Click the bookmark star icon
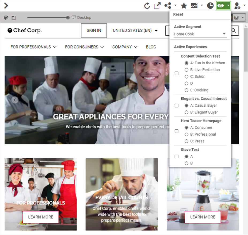This screenshot has width=248, height=235. [184, 6]
